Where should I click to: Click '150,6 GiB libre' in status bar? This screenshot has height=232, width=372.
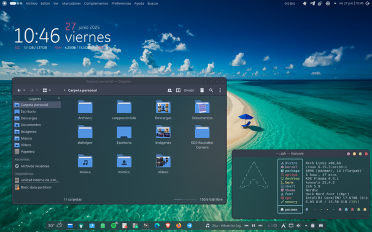tap(211, 200)
